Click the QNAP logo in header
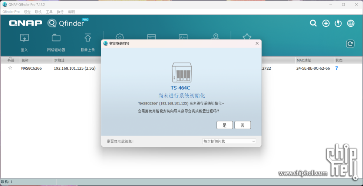Image resolution: width=363 pixels, height=186 pixels. click(26, 23)
